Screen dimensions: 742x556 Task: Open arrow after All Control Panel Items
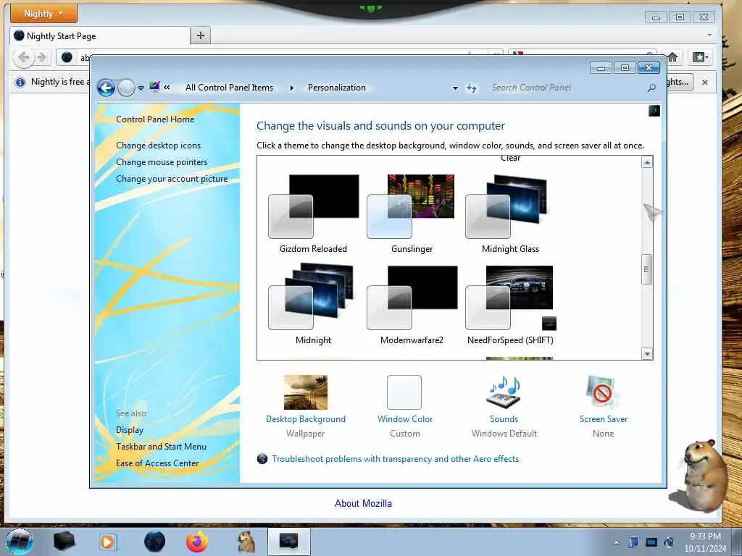click(x=291, y=88)
